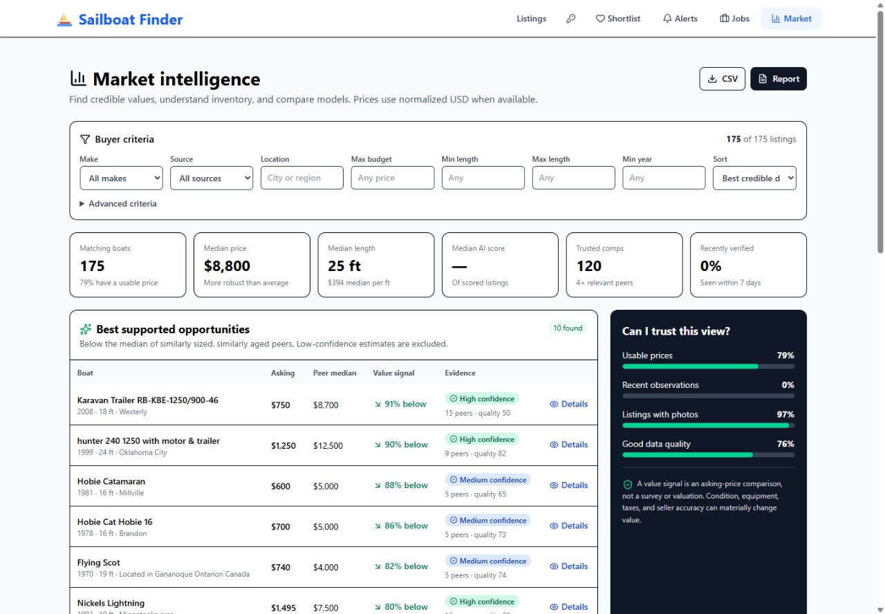Click the page vertical scrollbar

(879, 131)
